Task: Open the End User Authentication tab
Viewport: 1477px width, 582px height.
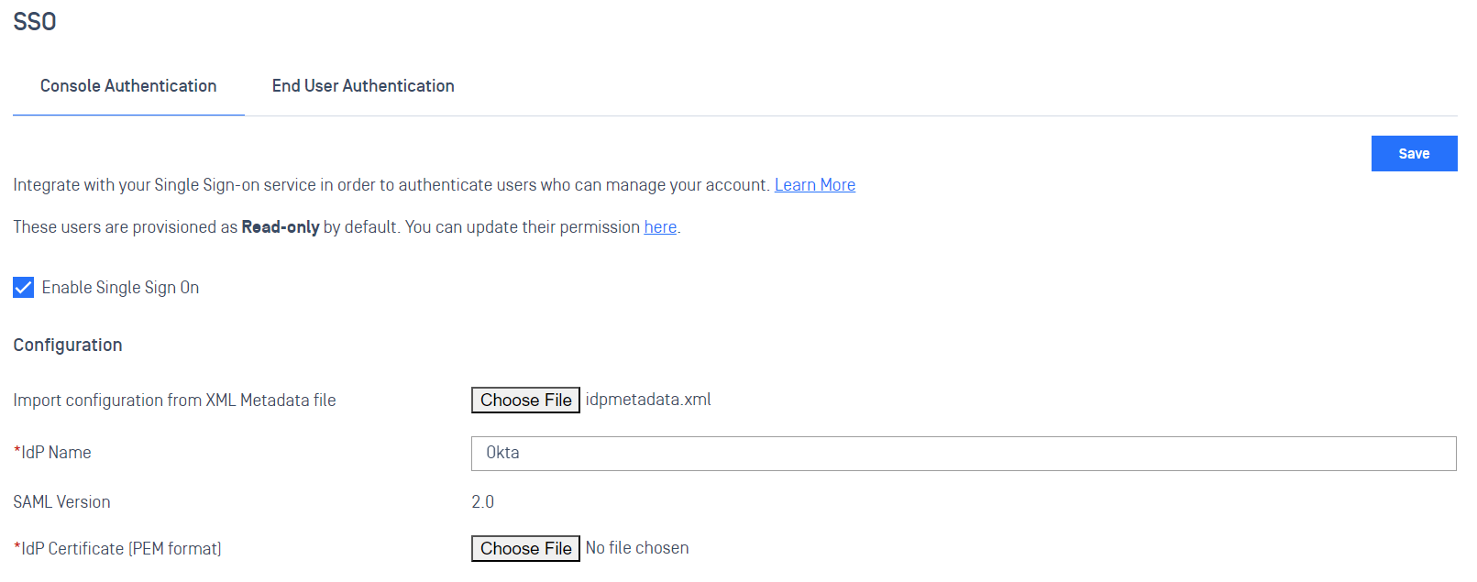Action: click(x=363, y=86)
